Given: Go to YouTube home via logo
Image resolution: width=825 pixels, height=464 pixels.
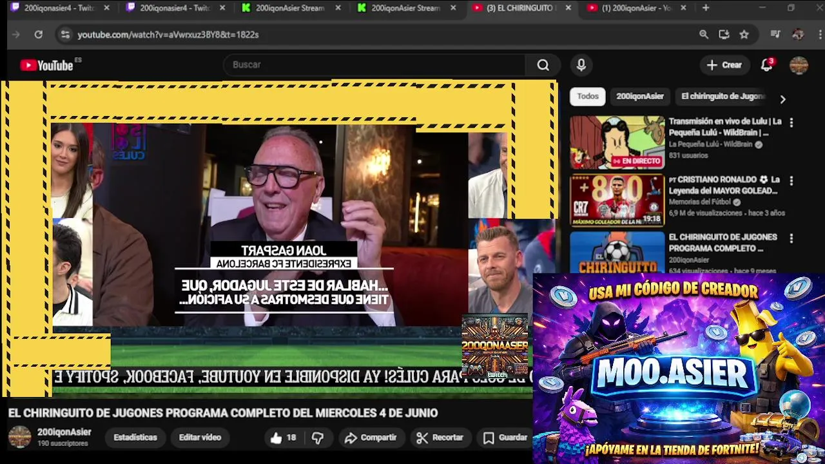Looking at the screenshot, I should (46, 65).
